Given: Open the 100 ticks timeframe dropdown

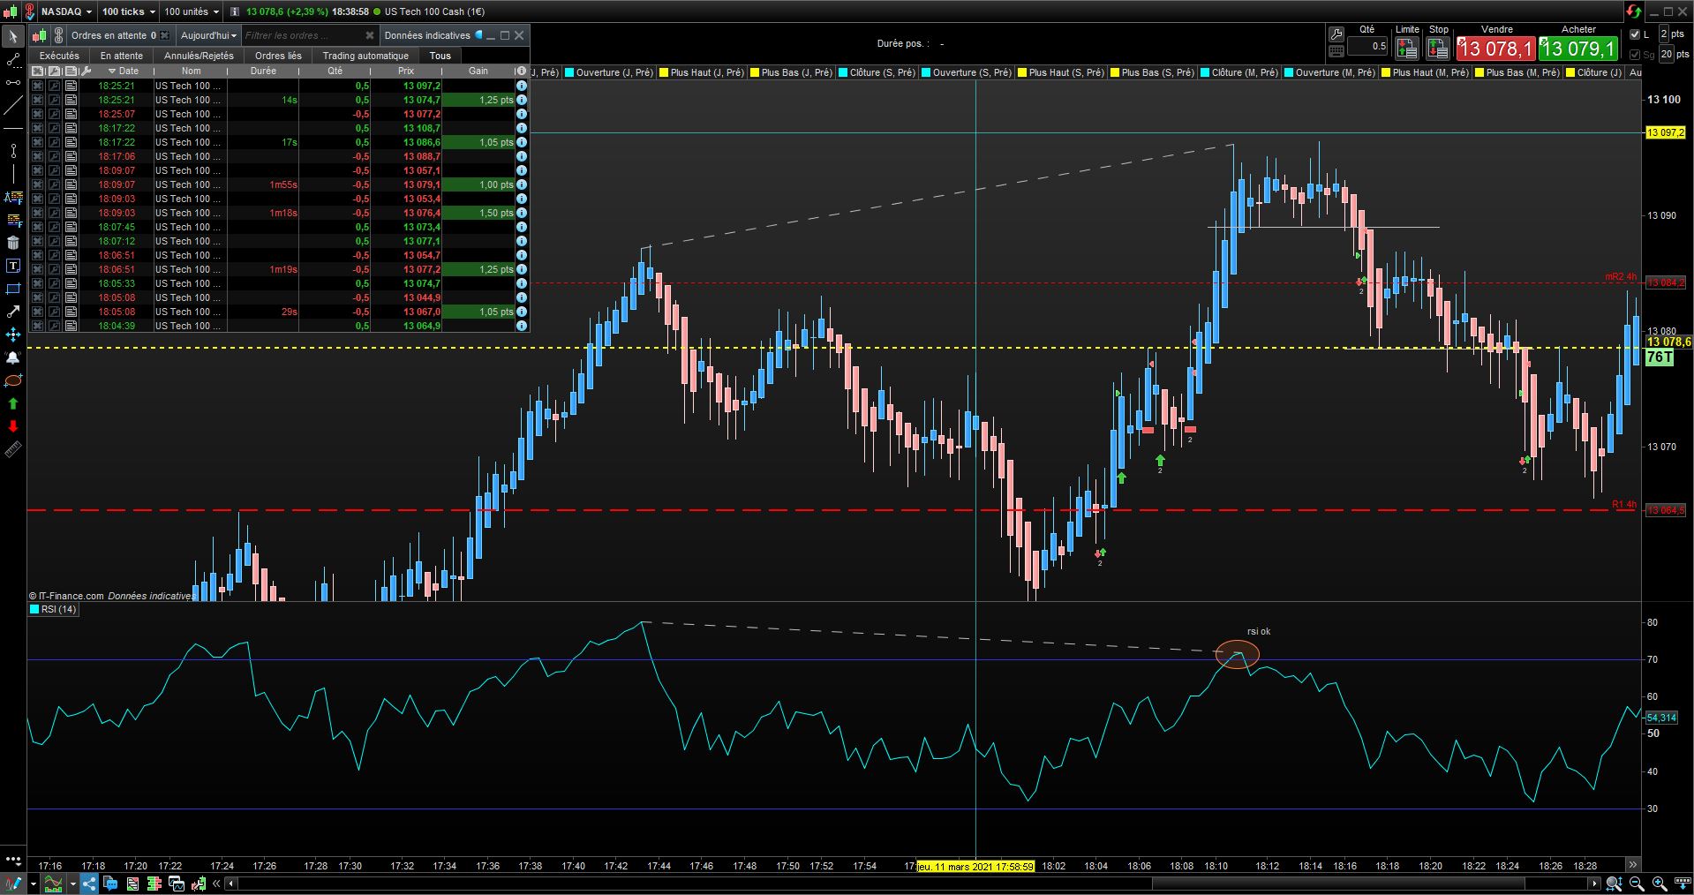Looking at the screenshot, I should pos(128,11).
